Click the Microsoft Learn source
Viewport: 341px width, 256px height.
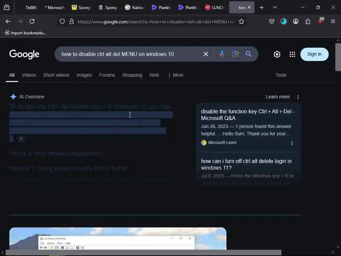pos(219,143)
